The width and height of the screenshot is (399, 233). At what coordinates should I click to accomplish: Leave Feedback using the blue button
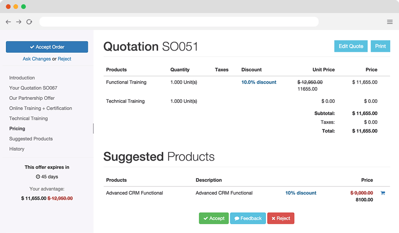(248, 218)
